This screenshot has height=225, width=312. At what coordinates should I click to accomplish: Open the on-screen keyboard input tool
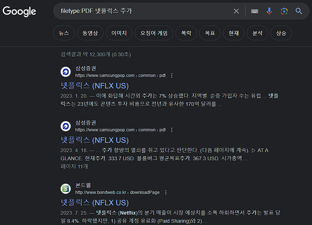tap(254, 11)
